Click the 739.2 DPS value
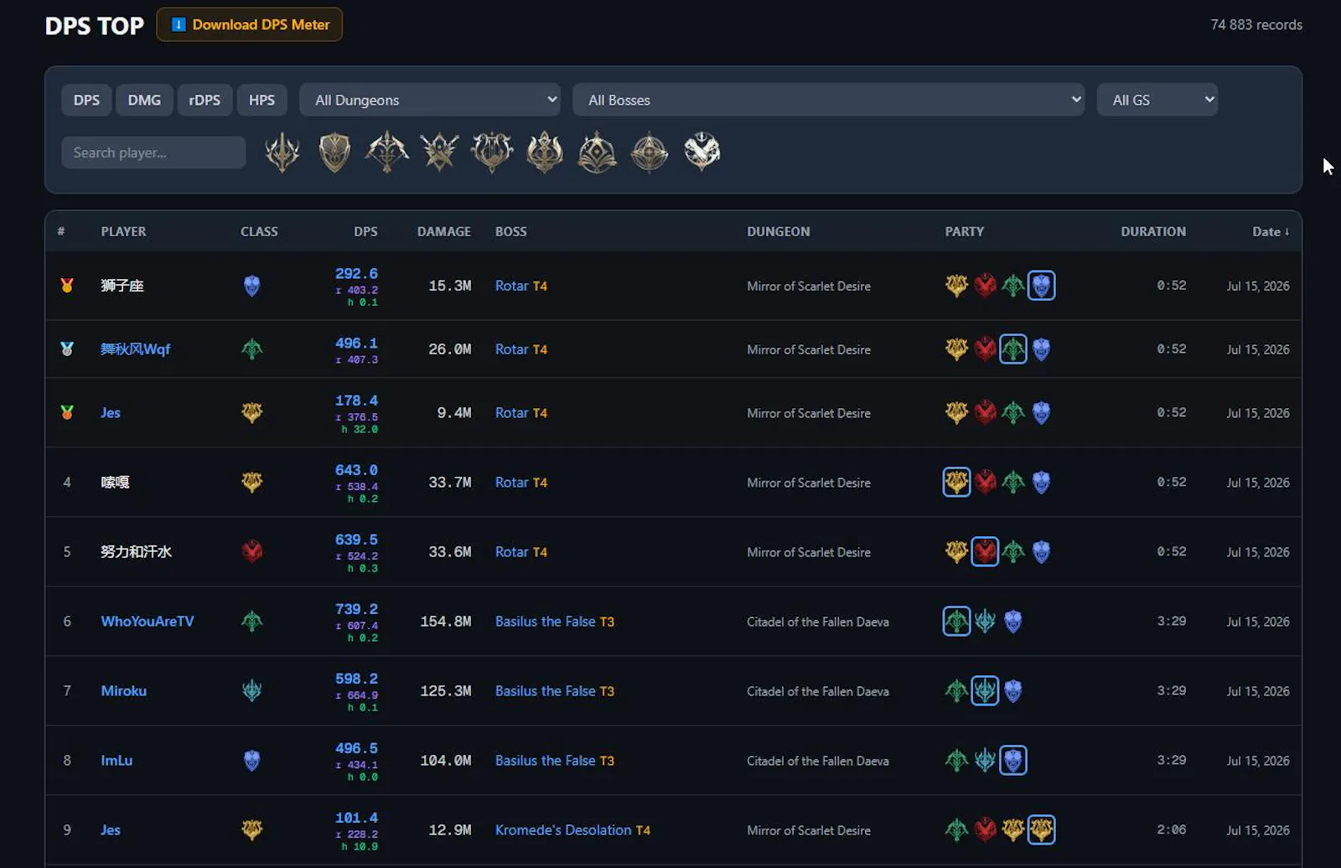The height and width of the screenshot is (868, 1341). [x=356, y=609]
